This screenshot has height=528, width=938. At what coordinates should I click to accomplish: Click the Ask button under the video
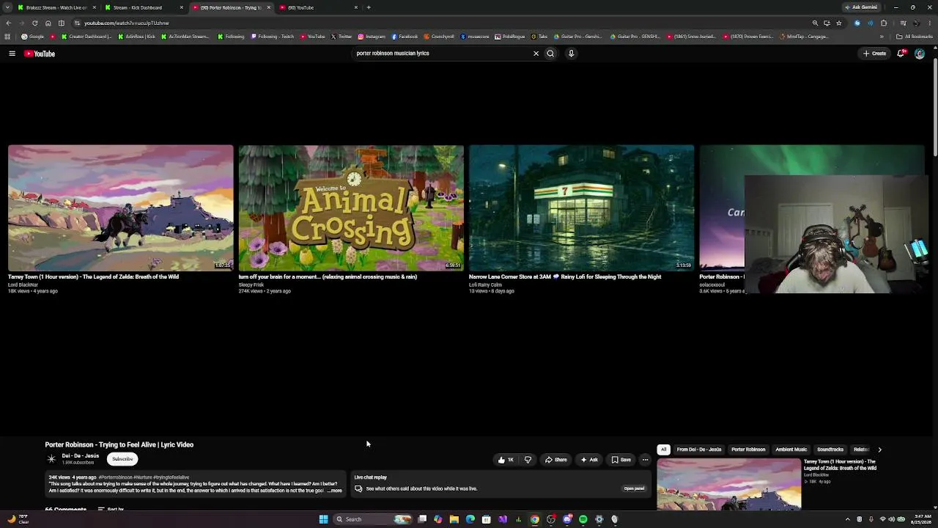pos(589,460)
